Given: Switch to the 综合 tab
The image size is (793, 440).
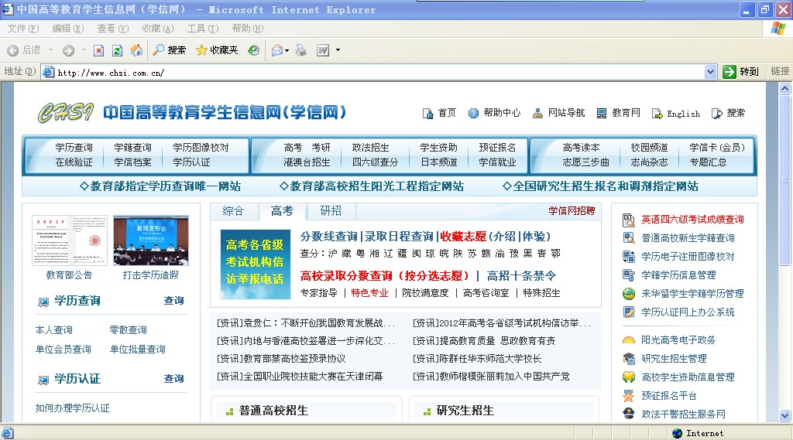Looking at the screenshot, I should click(x=233, y=211).
